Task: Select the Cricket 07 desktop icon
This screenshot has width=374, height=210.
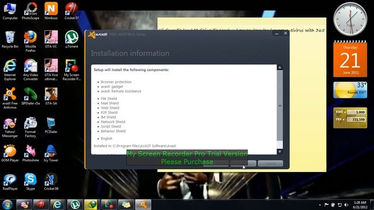Action: [x=71, y=11]
